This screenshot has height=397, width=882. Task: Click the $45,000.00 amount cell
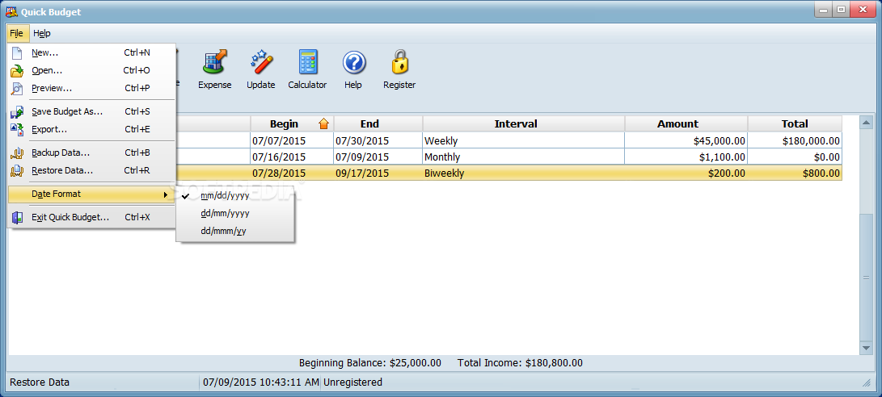click(686, 141)
